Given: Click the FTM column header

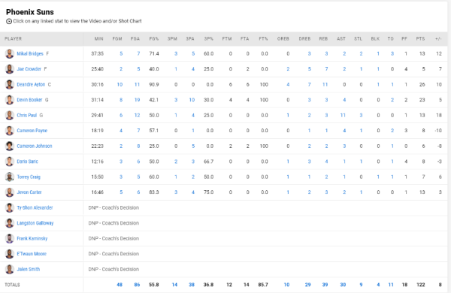Looking at the screenshot, I should (227, 38).
